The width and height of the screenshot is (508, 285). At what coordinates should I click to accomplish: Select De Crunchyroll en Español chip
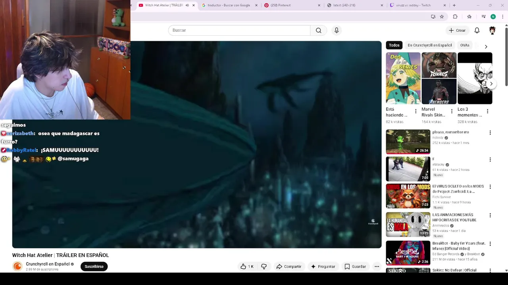point(429,45)
